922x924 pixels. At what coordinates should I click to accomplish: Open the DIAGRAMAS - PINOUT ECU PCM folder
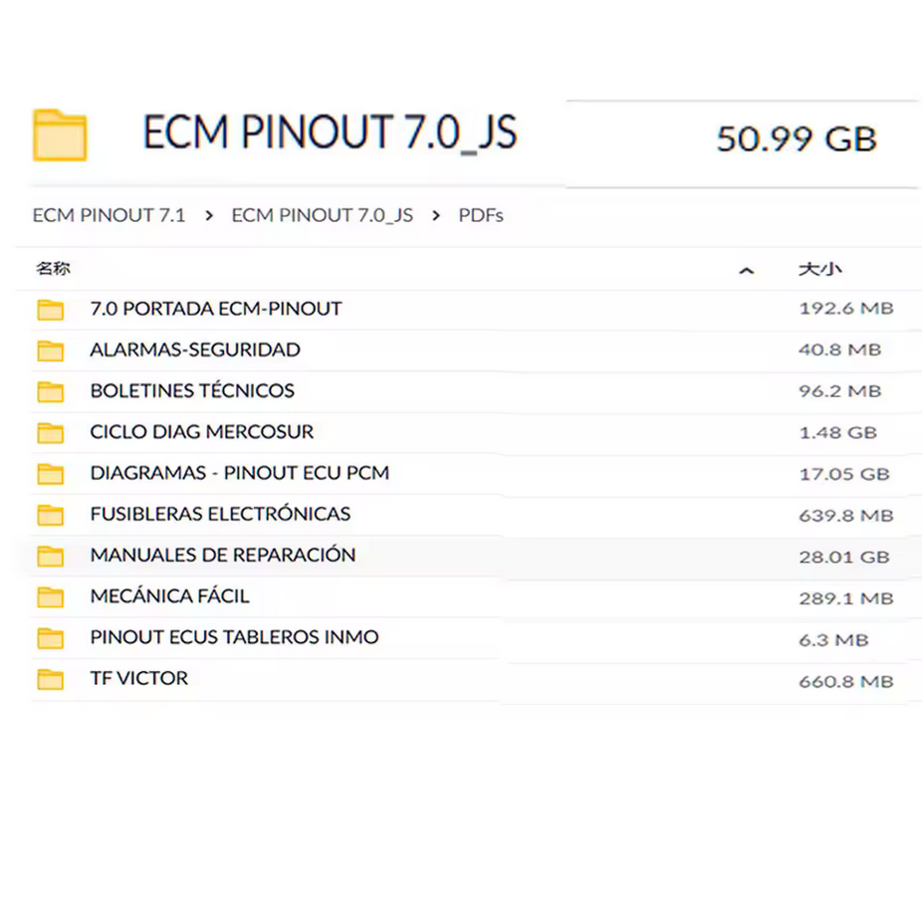(x=239, y=473)
